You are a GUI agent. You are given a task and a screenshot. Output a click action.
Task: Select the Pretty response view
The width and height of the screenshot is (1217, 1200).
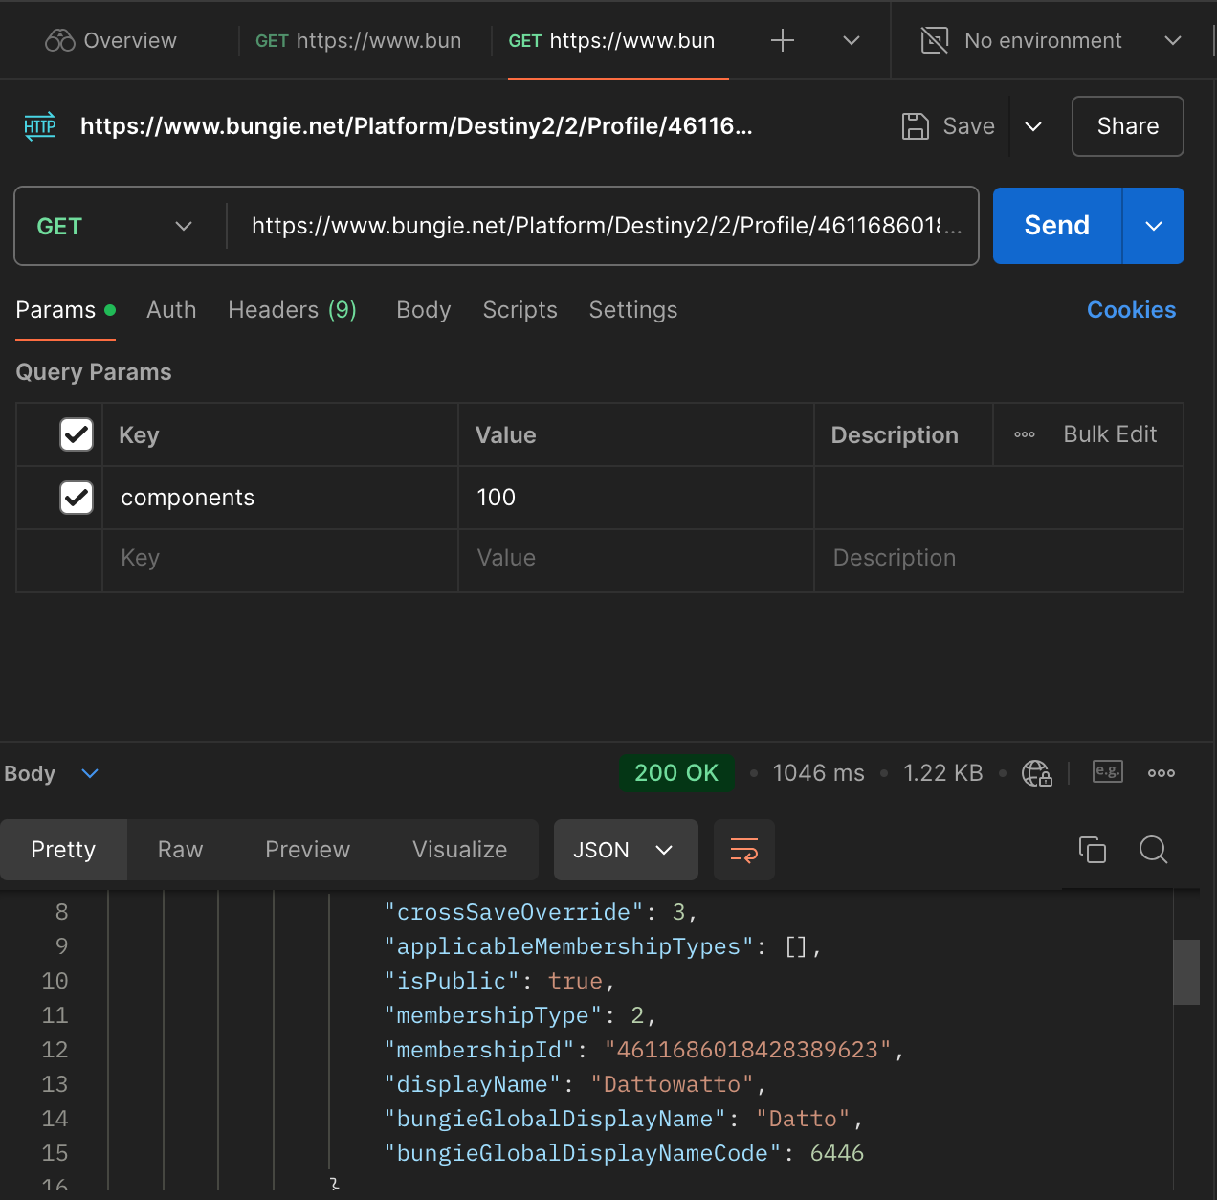(63, 850)
